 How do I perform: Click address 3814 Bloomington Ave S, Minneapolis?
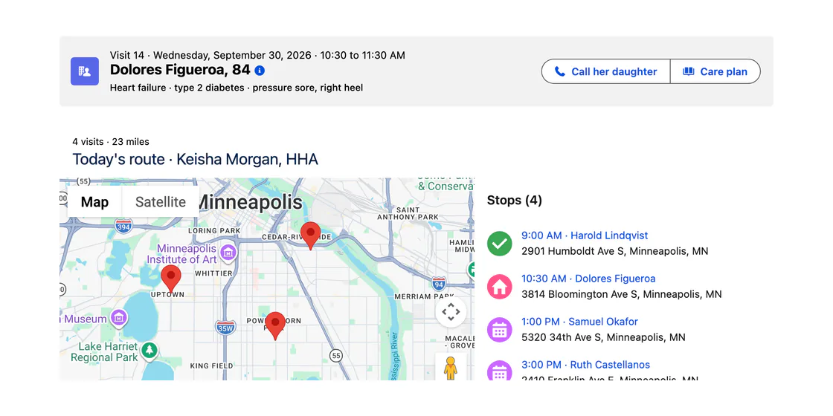pos(622,294)
